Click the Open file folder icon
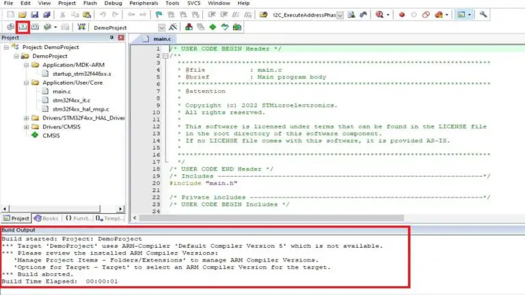This screenshot has height=295, width=525. click(x=22, y=14)
